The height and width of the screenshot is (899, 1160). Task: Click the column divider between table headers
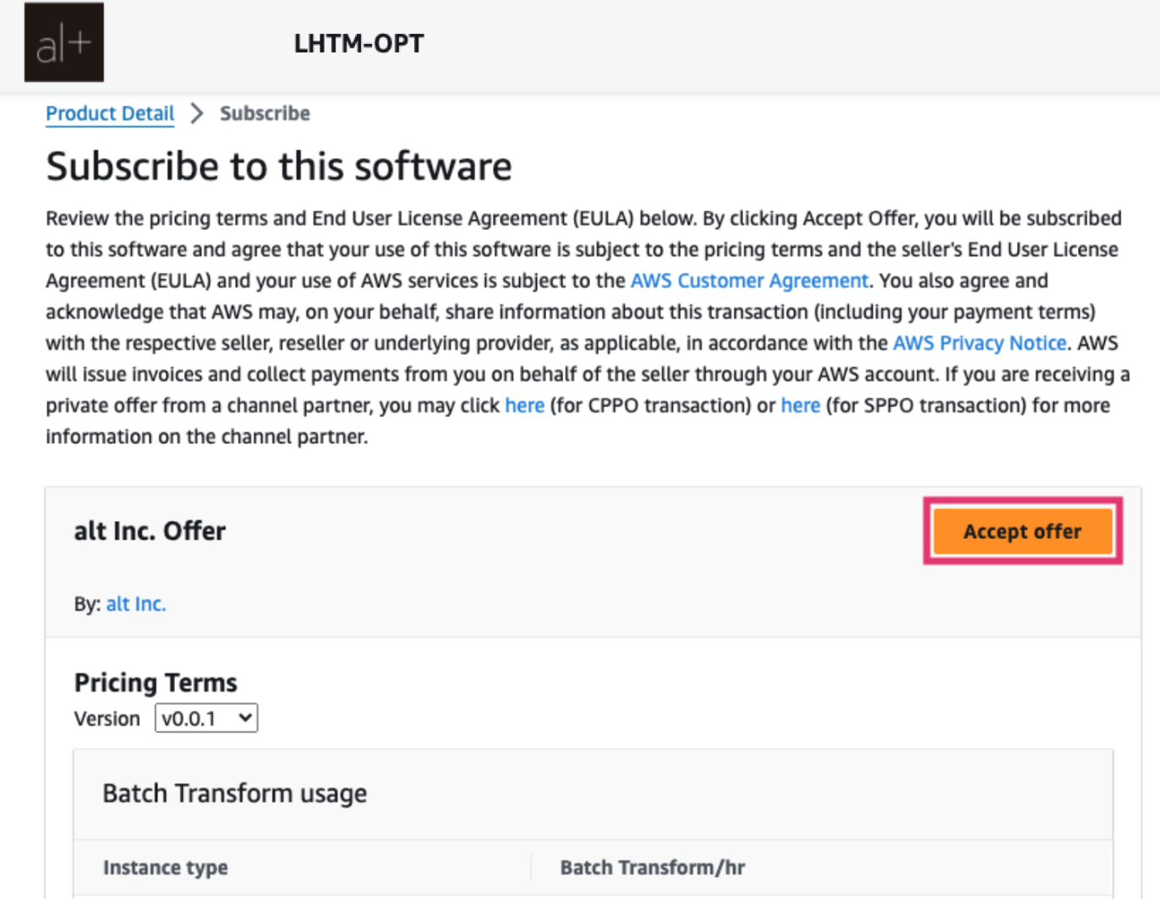coord(531,868)
